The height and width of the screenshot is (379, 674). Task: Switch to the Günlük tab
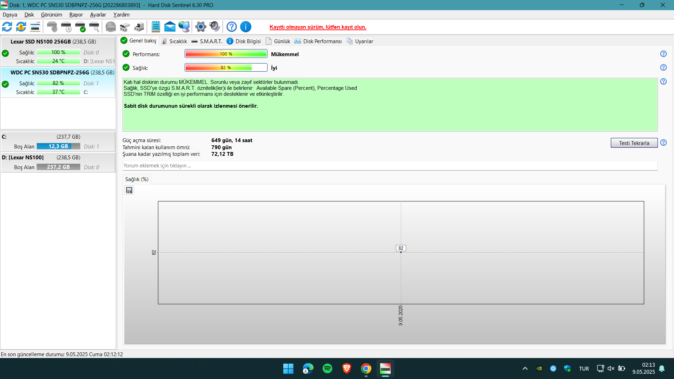coord(278,41)
